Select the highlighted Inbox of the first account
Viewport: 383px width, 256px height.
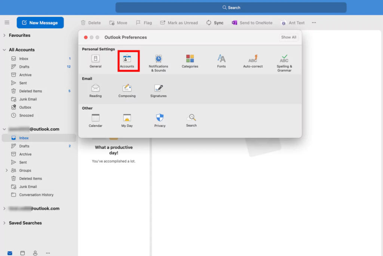39,138
